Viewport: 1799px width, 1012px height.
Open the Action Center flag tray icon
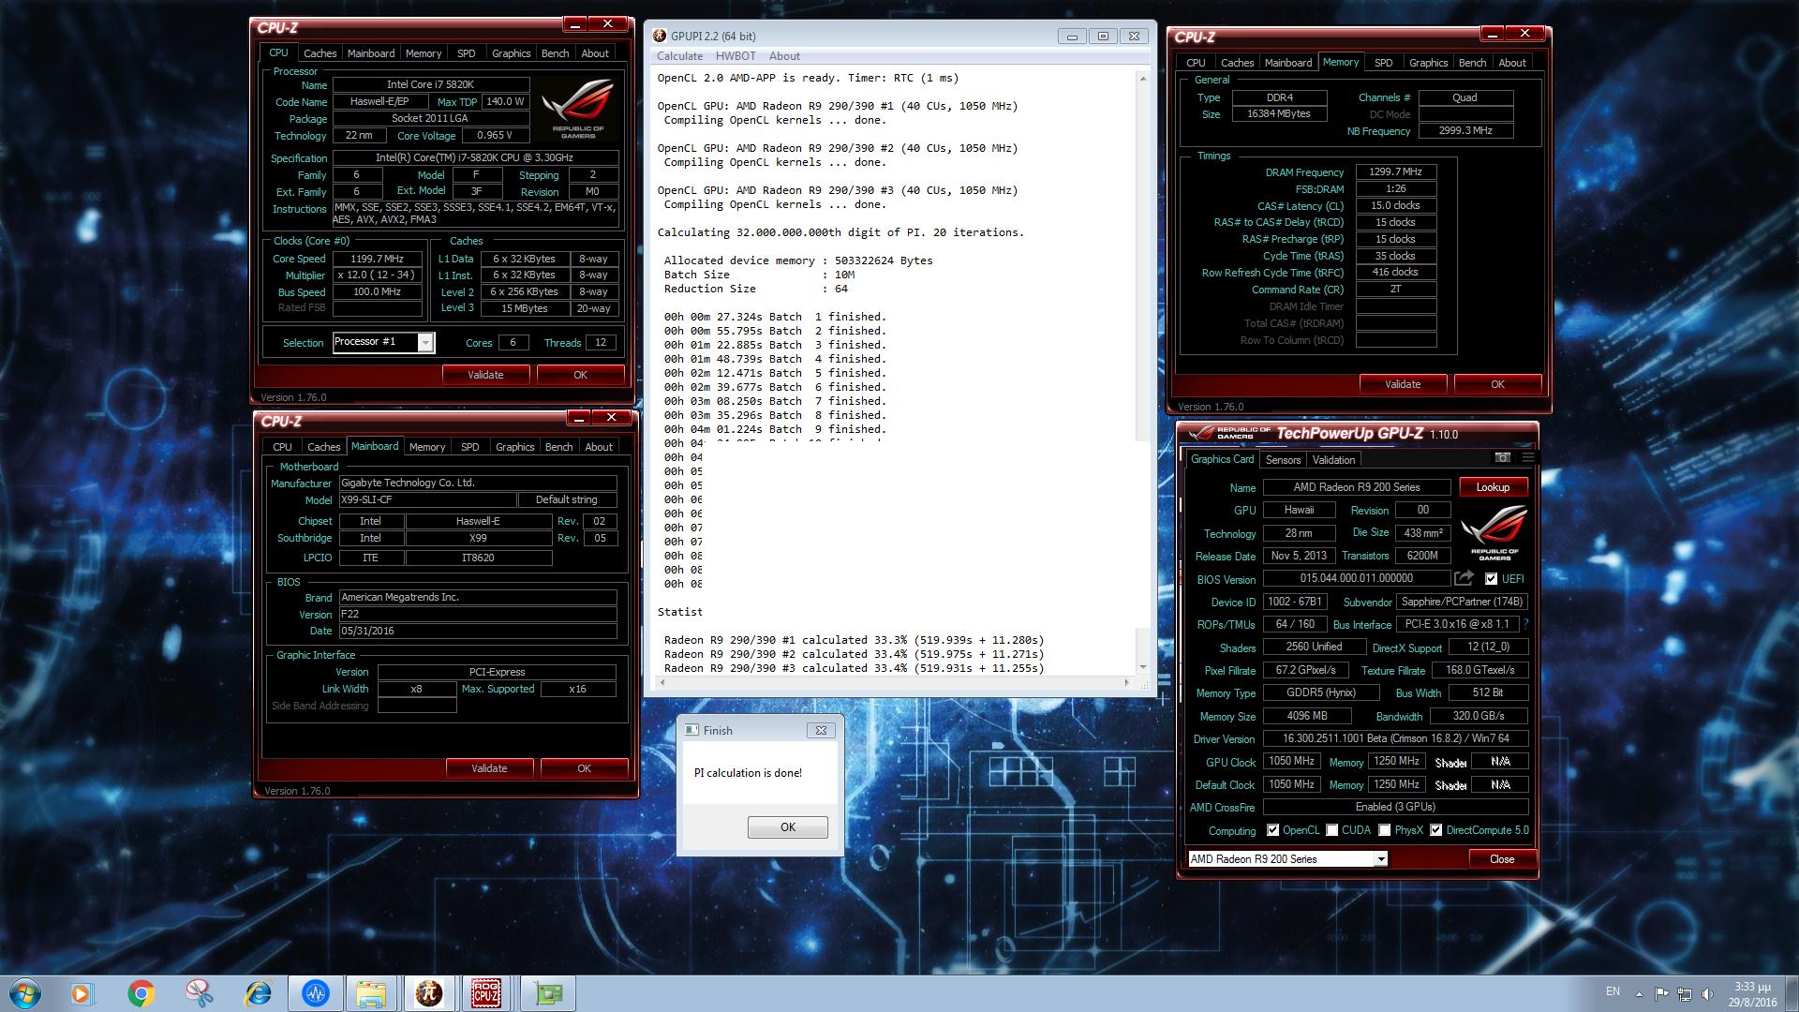1661,993
